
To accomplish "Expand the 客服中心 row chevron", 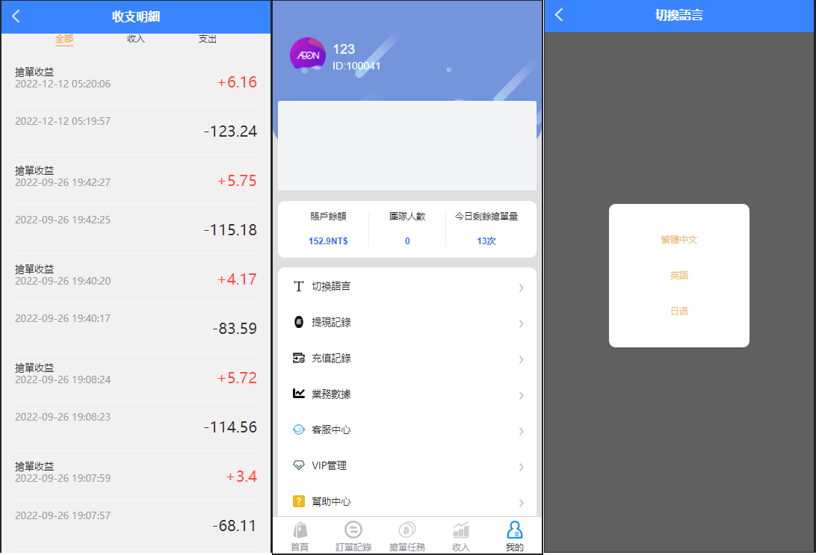I will click(x=521, y=431).
